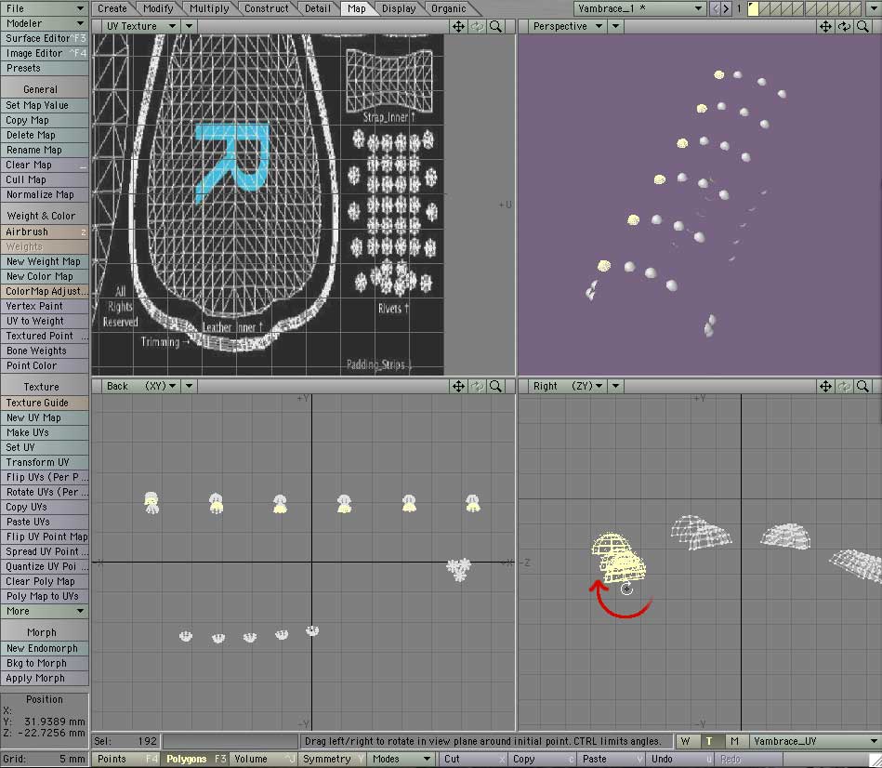Open the File dropdown menu
Viewport: 882px width, 768px height.
coord(45,8)
